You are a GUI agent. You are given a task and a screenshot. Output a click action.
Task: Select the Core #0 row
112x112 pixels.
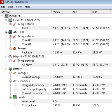coord(67,40)
